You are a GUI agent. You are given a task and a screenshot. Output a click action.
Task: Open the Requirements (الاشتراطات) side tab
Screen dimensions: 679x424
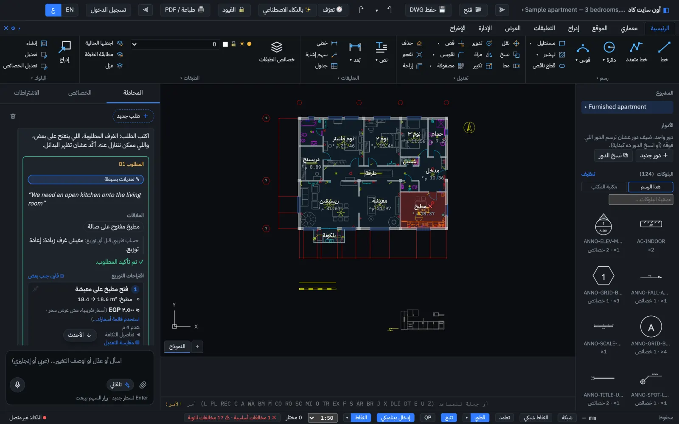pos(27,93)
